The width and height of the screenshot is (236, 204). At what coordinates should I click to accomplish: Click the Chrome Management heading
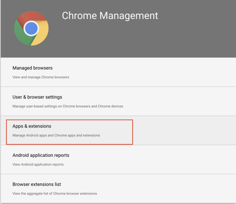[110, 16]
